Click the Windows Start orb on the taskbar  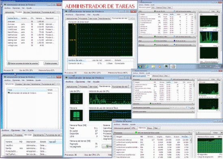coord(140,67)
